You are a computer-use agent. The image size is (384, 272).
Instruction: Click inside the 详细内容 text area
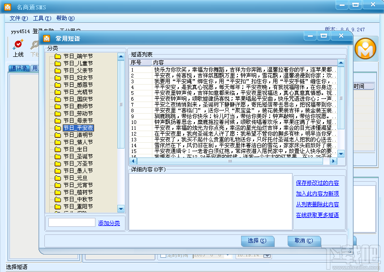pyautogui.click(x=210, y=202)
